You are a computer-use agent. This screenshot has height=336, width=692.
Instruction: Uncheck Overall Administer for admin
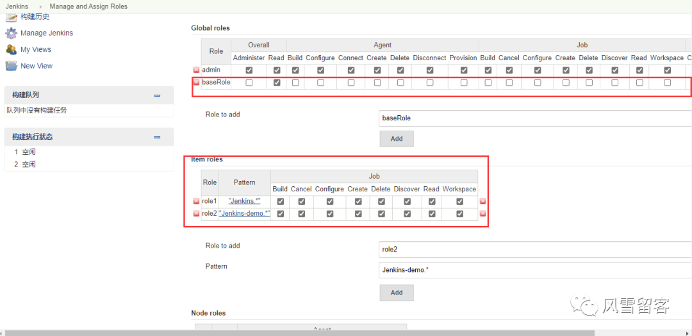tap(249, 70)
